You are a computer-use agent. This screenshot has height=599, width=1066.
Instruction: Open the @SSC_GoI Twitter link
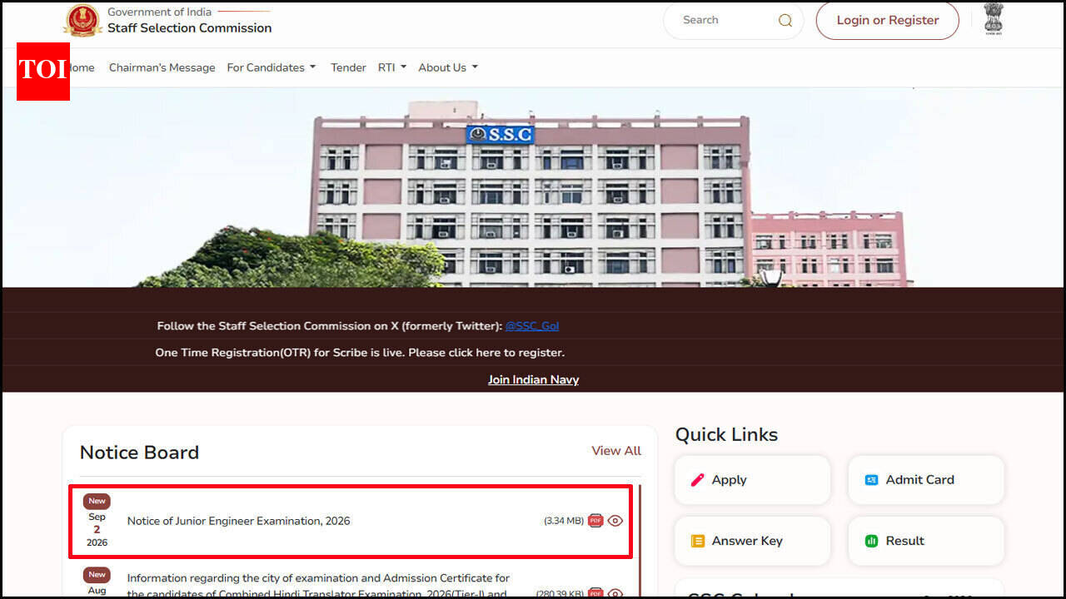point(532,326)
